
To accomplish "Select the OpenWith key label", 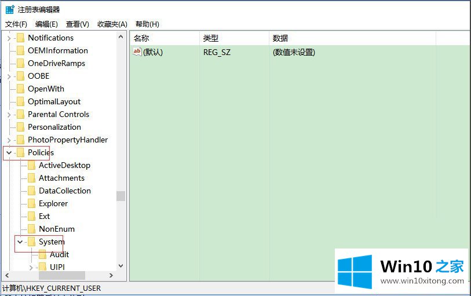I will pos(46,89).
